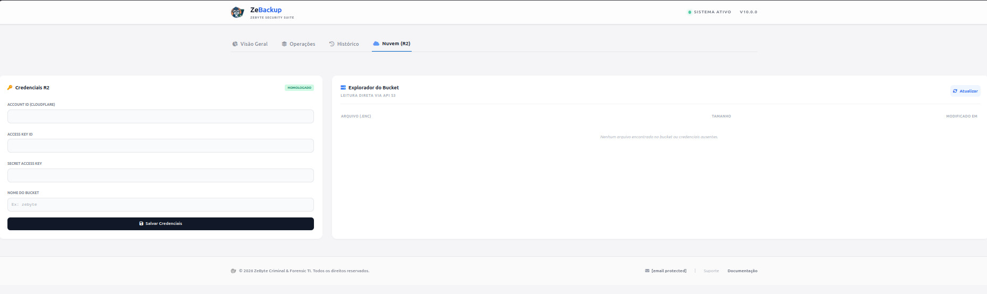Click the Credenciais R2 heading
The width and height of the screenshot is (987, 294).
click(x=32, y=88)
